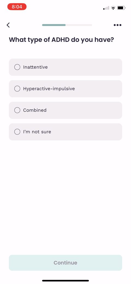Tap the Wi-Fi status icon

[113, 8]
